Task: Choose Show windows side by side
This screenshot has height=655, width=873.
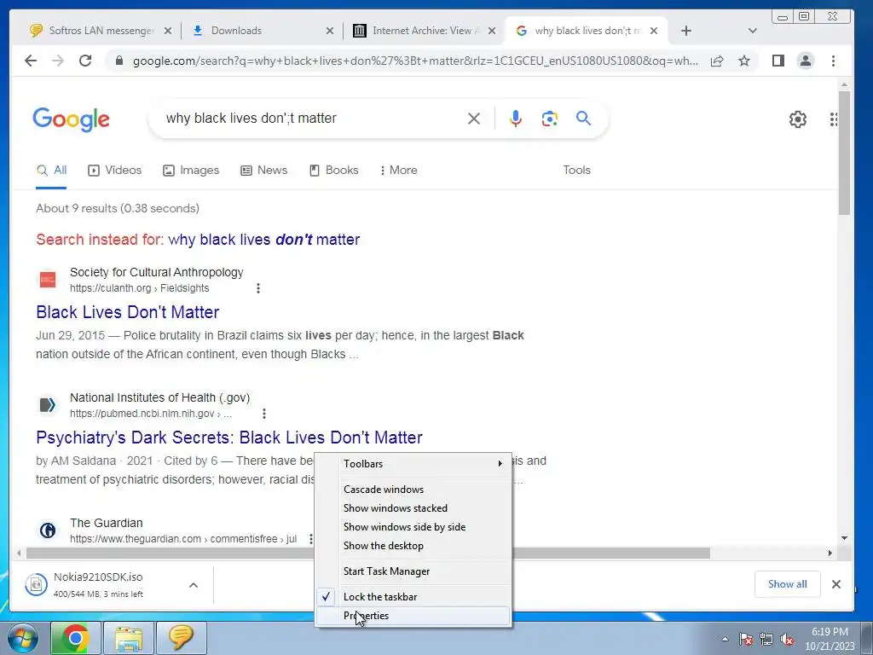Action: 413,527
